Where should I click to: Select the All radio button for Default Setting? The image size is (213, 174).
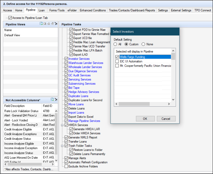pos(115,44)
